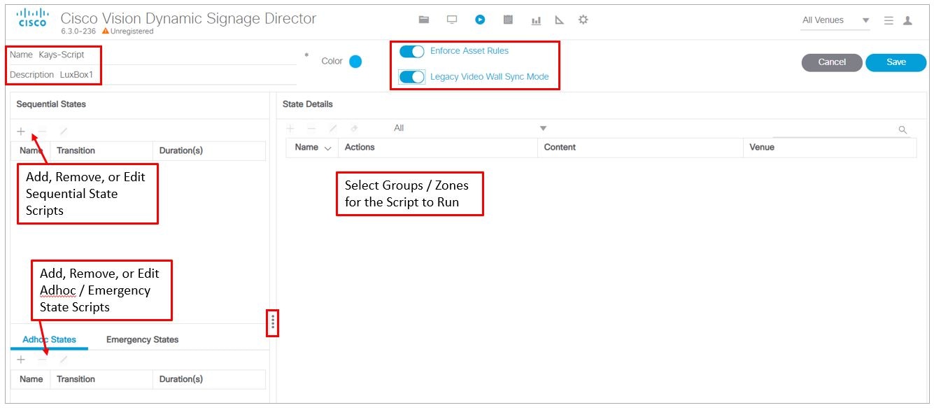Click the Cancel button
The width and height of the screenshot is (934, 410).
tap(832, 62)
